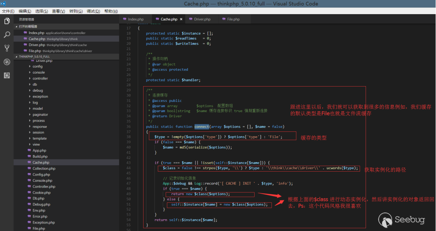Close the Cache.php editor tab
Screen dimensions: 436x231
(x=181, y=19)
